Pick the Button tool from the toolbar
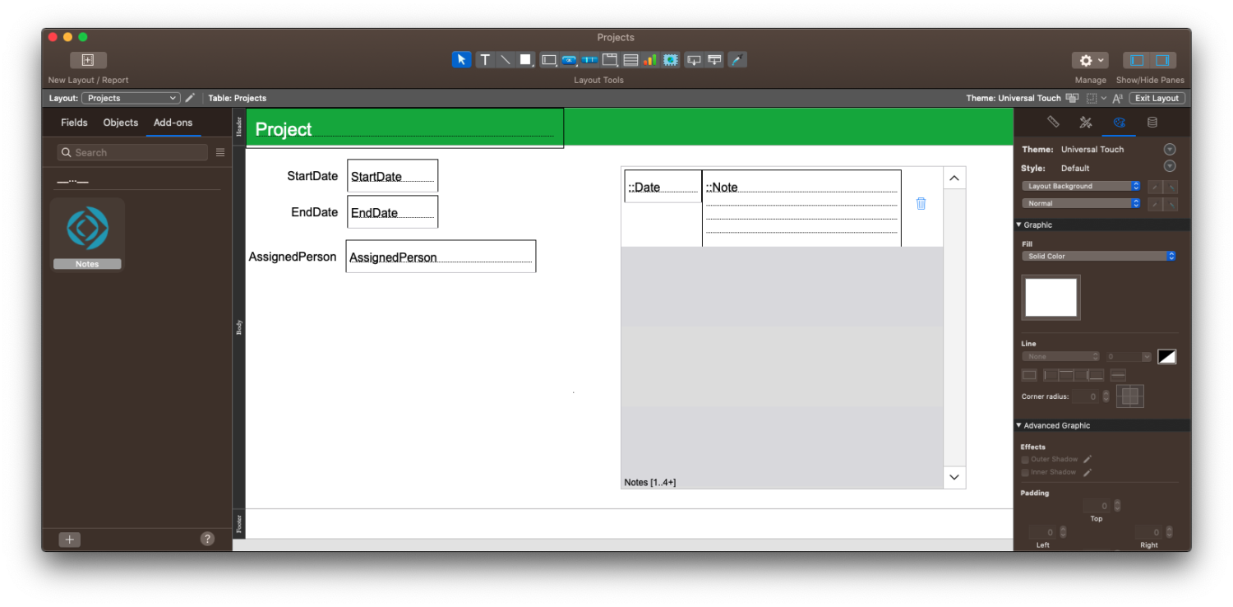This screenshot has height=607, width=1233. 569,59
